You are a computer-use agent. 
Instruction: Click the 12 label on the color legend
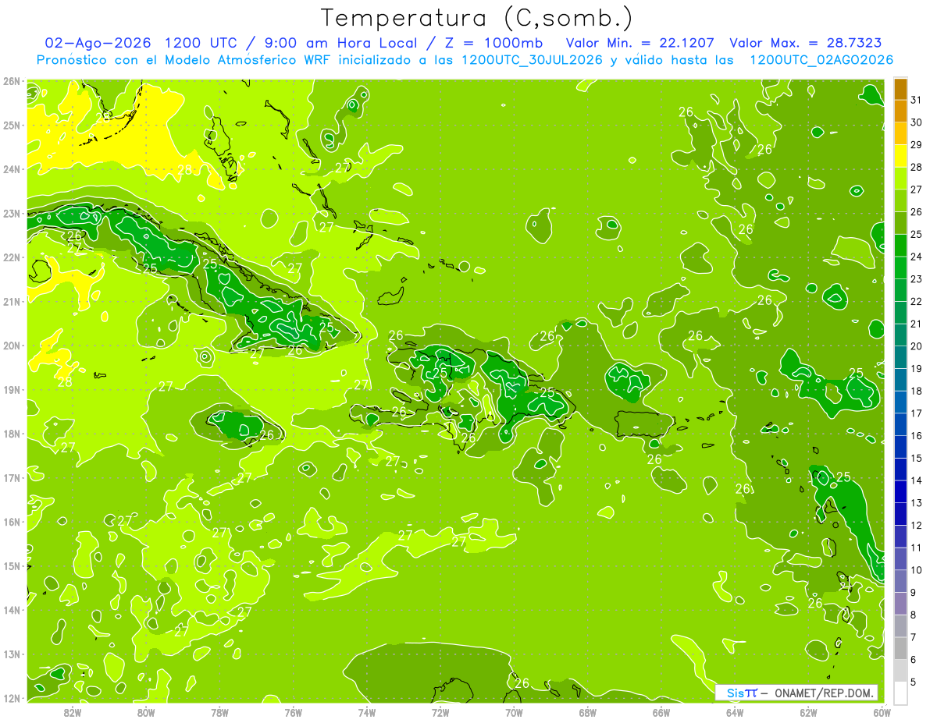[x=916, y=525]
